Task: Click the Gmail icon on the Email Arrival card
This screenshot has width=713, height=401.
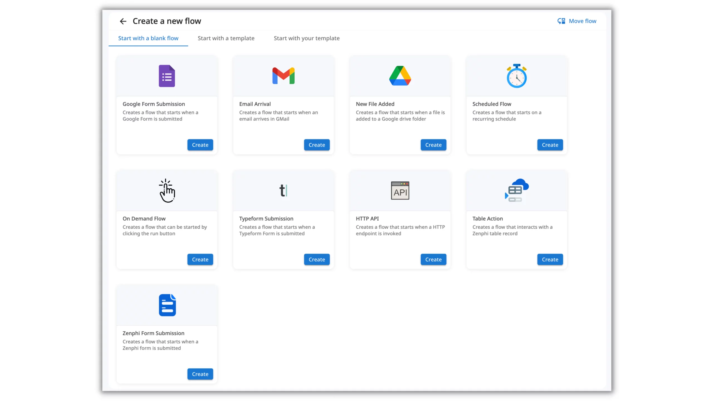Action: [283, 76]
